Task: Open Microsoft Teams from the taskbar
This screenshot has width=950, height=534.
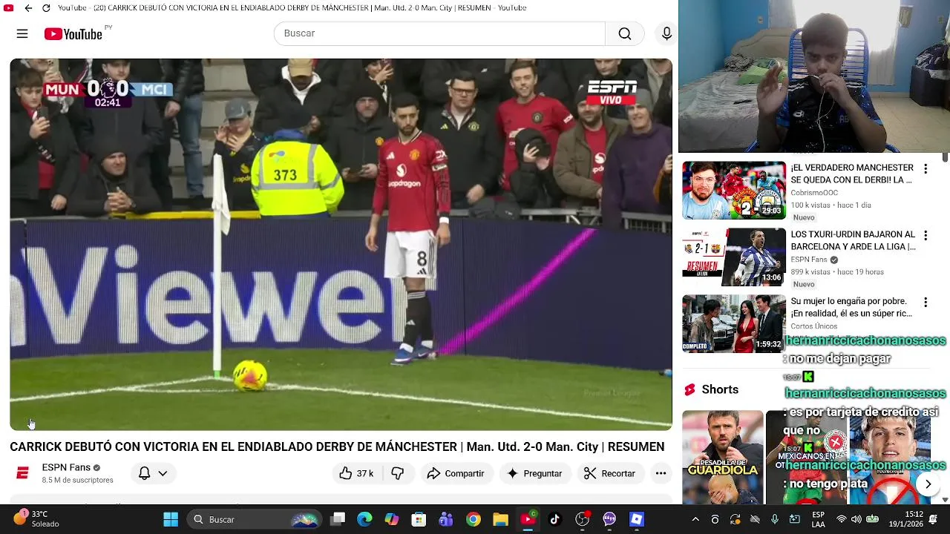Action: click(446, 519)
